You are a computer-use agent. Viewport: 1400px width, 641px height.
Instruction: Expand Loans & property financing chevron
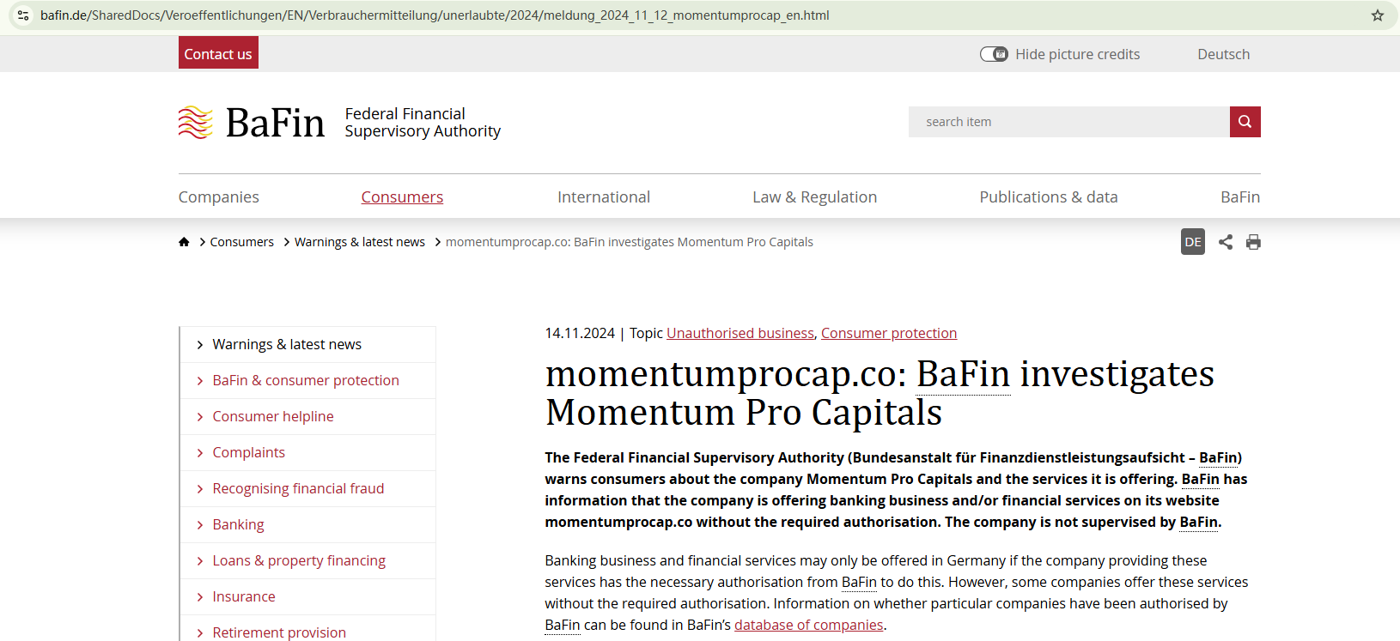(x=200, y=561)
